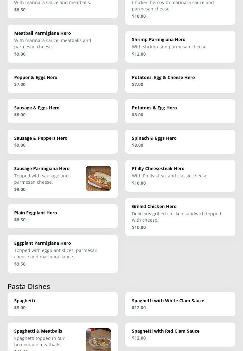This screenshot has height=351, width=243.
Task: Open Philly Cheesesteak Hero details
Action: pos(180,176)
